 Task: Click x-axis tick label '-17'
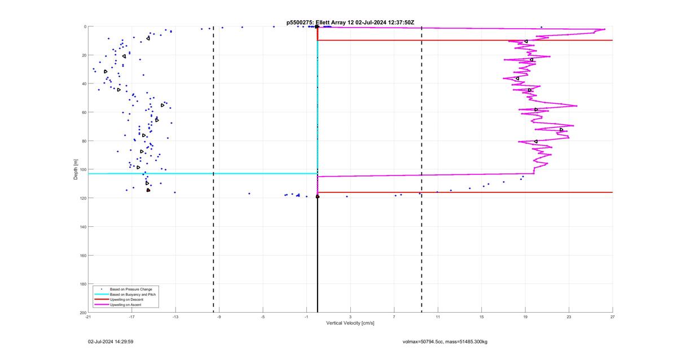131,317
